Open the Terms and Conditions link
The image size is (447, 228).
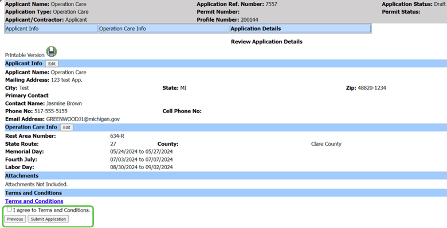34,201
